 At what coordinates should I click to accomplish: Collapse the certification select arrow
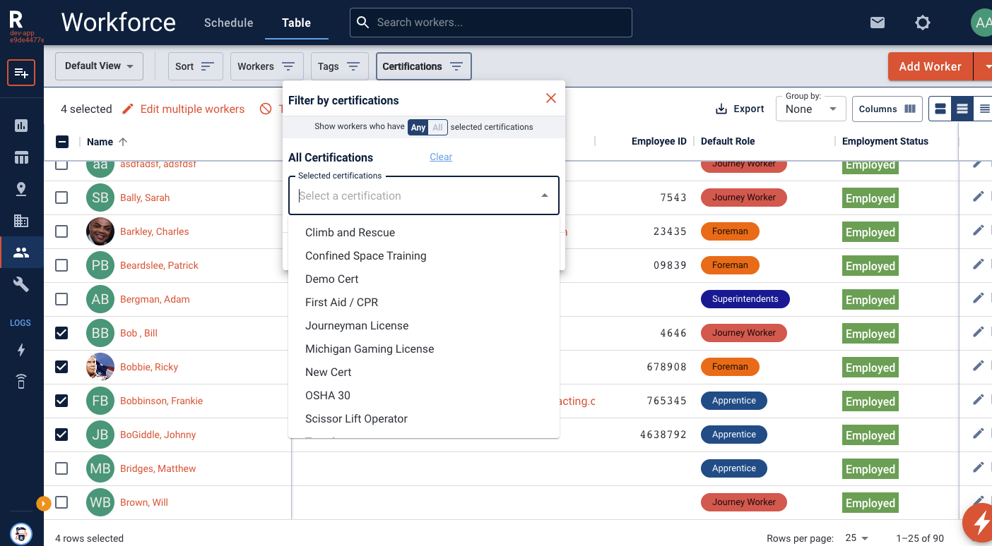coord(545,196)
